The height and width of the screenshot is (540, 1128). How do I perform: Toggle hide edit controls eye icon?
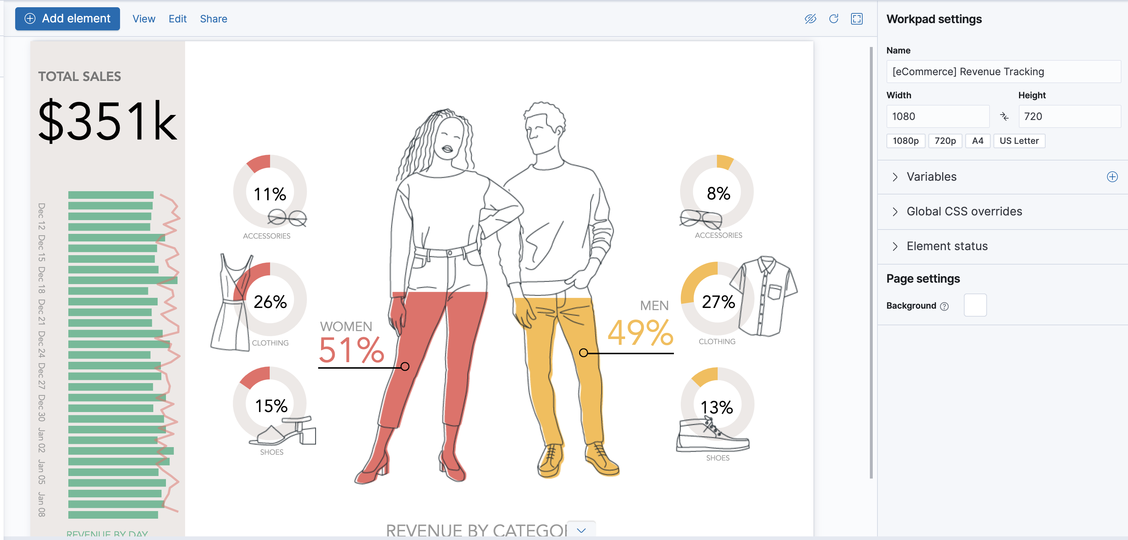pyautogui.click(x=811, y=19)
